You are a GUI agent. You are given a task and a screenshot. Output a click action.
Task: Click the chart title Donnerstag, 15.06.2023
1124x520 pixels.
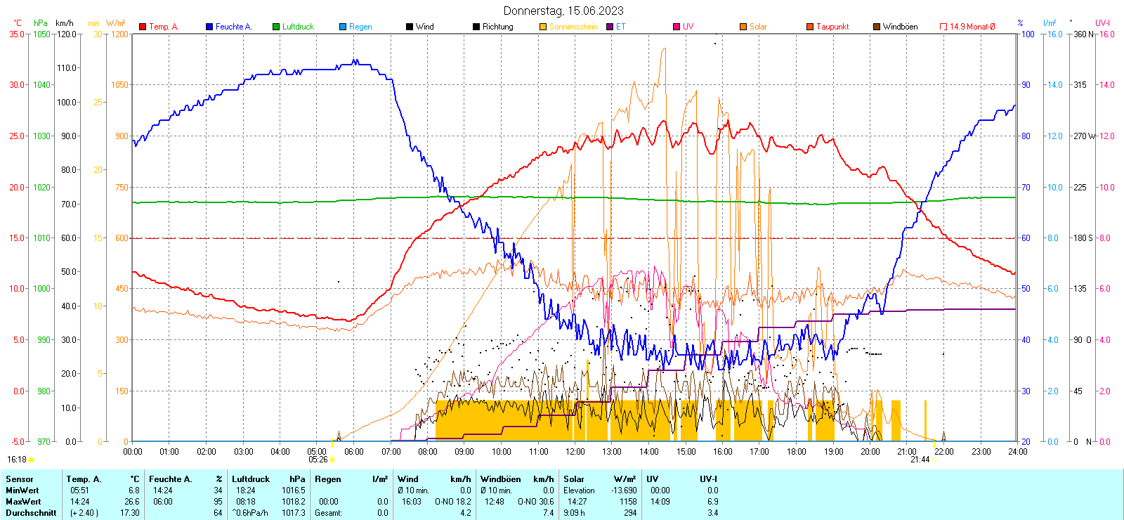[563, 11]
